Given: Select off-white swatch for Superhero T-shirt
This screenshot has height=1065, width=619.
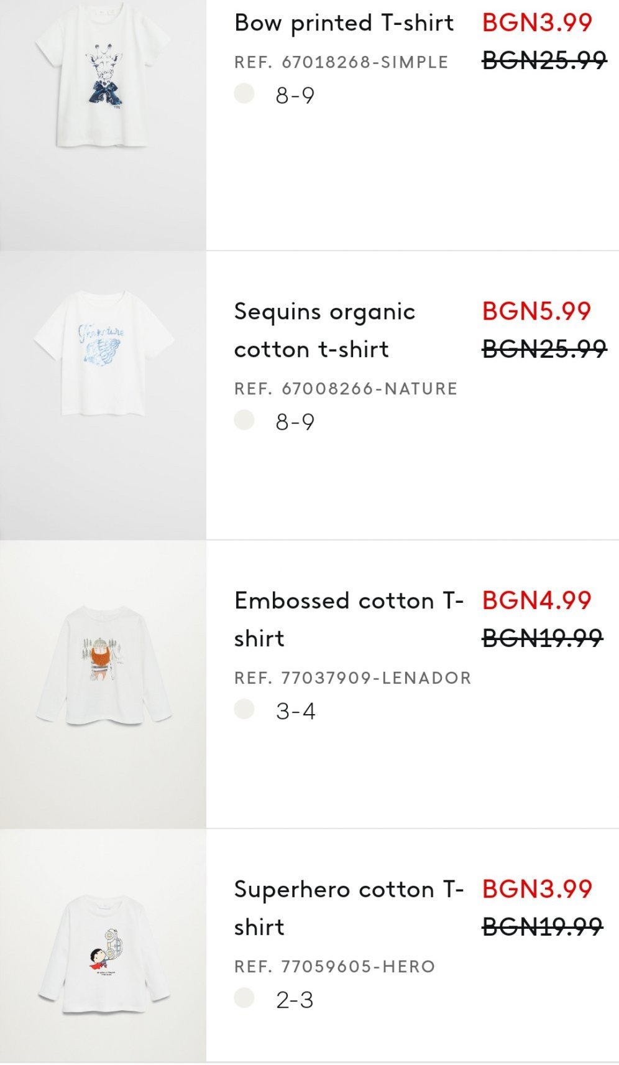Looking at the screenshot, I should [244, 998].
